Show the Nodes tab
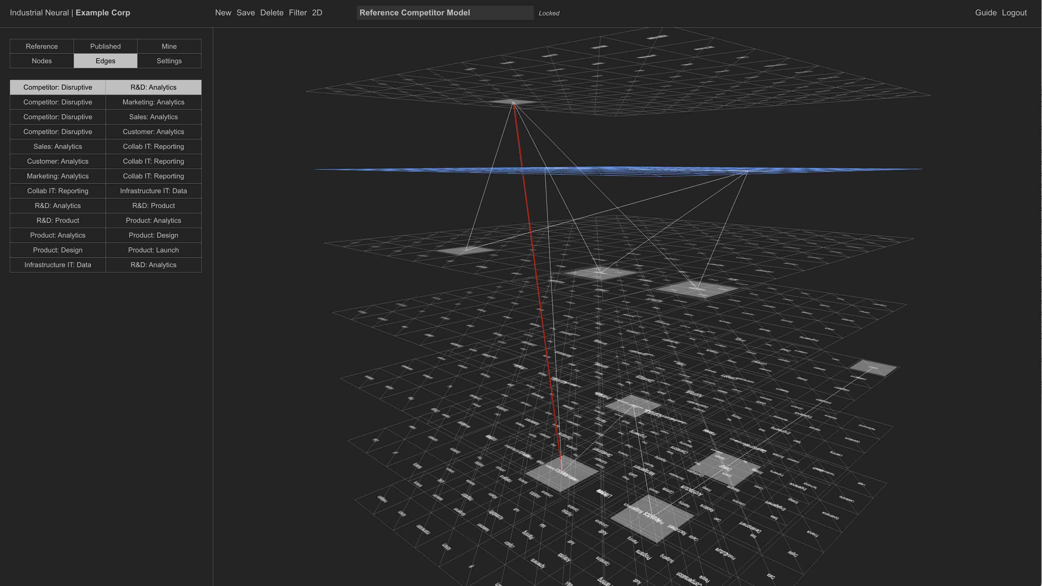The width and height of the screenshot is (1042, 586). click(x=42, y=61)
